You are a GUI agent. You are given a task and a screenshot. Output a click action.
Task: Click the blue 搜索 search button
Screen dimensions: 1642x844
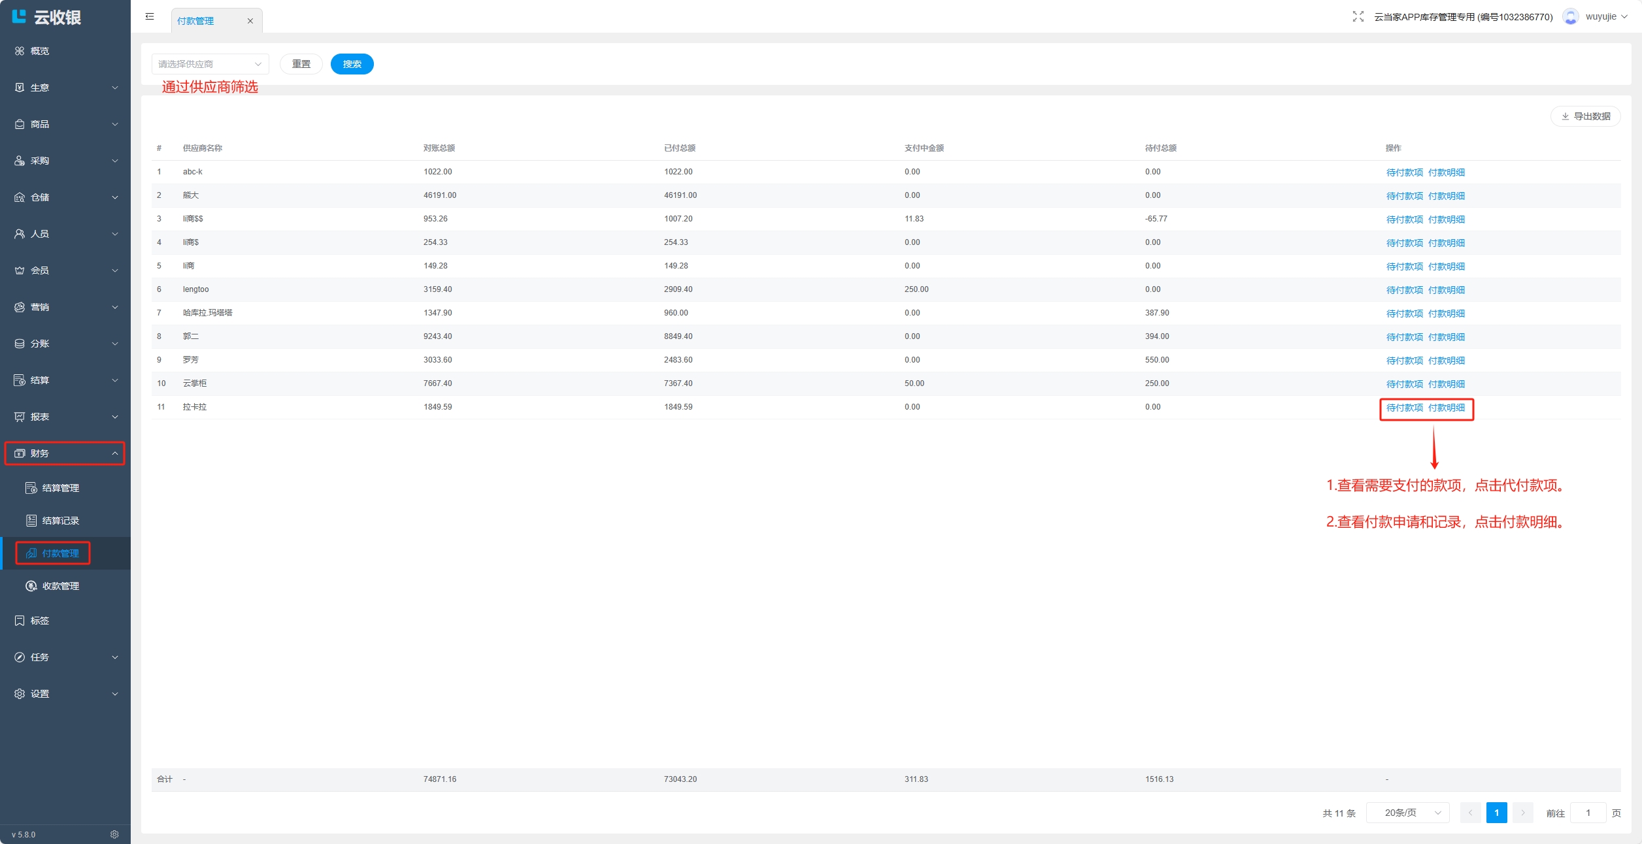(352, 64)
